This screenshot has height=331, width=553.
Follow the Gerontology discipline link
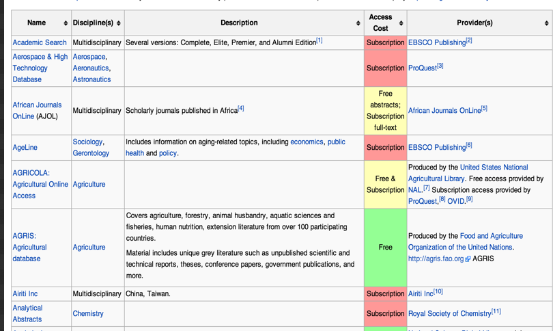click(x=91, y=153)
